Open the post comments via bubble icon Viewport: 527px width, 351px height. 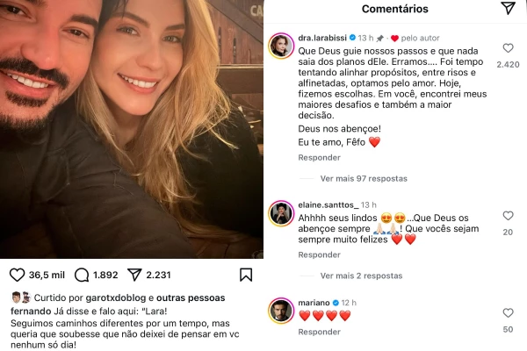82,275
